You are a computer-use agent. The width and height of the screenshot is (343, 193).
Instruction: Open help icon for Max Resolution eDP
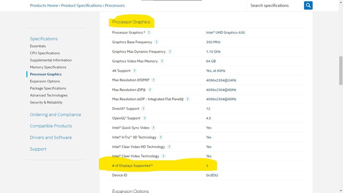coord(187,99)
